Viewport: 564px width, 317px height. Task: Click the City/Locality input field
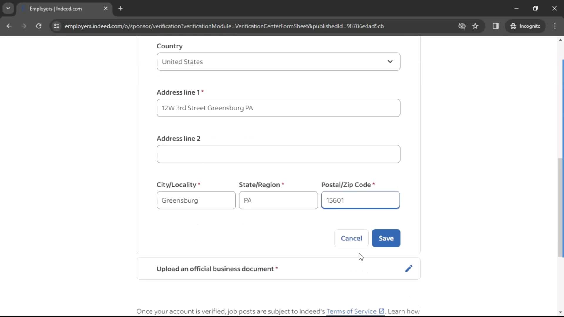(196, 200)
